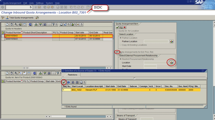
Task: Click Total Quota Arrangements button
Action: pyautogui.click(x=20, y=18)
